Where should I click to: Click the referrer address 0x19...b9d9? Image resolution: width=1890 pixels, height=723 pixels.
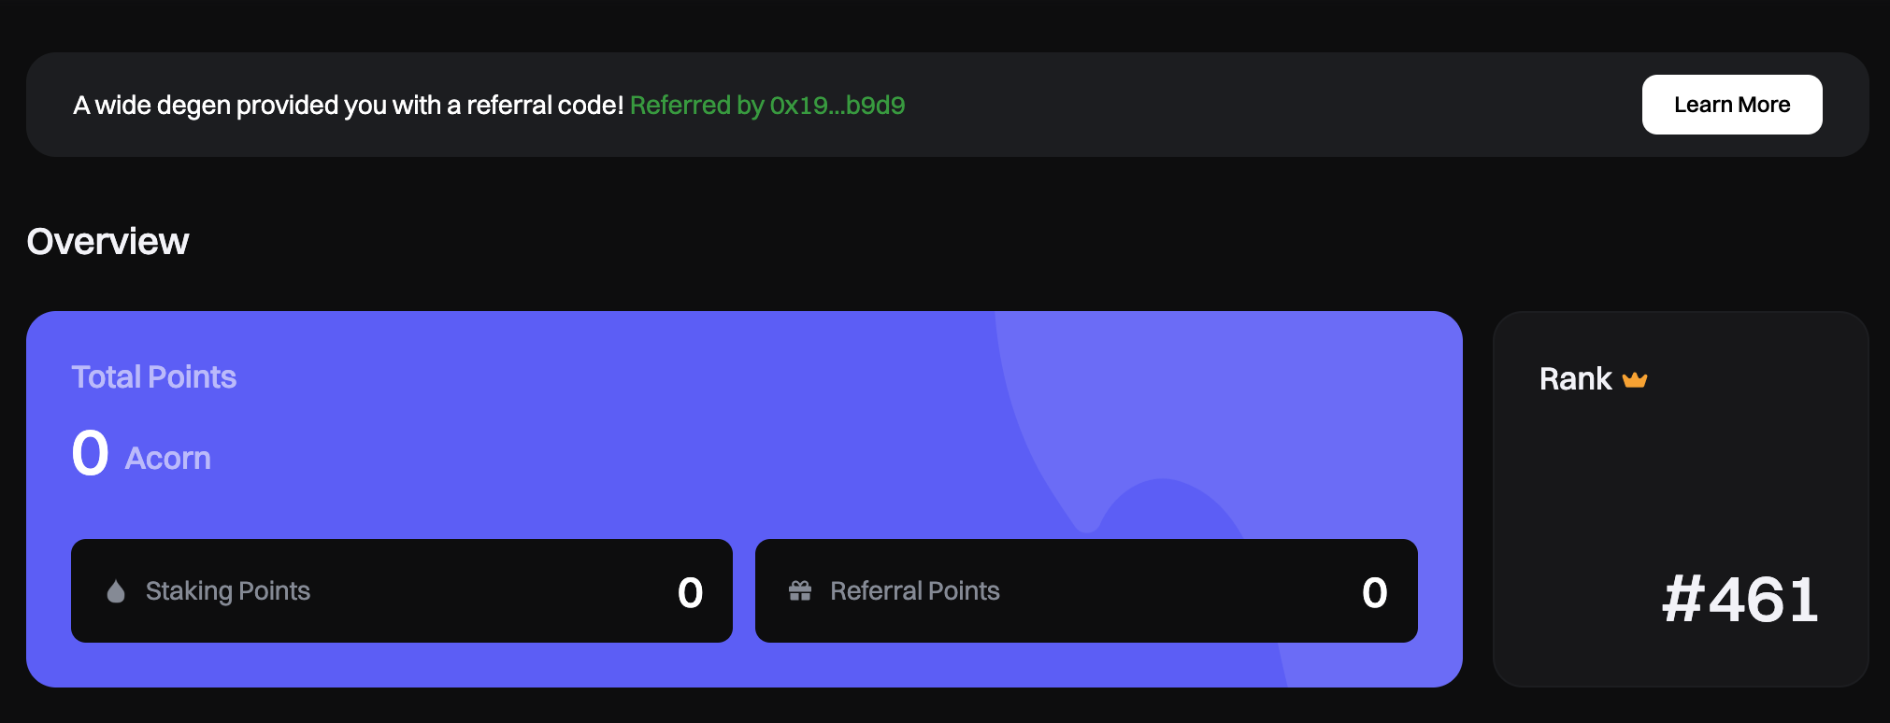(x=838, y=106)
